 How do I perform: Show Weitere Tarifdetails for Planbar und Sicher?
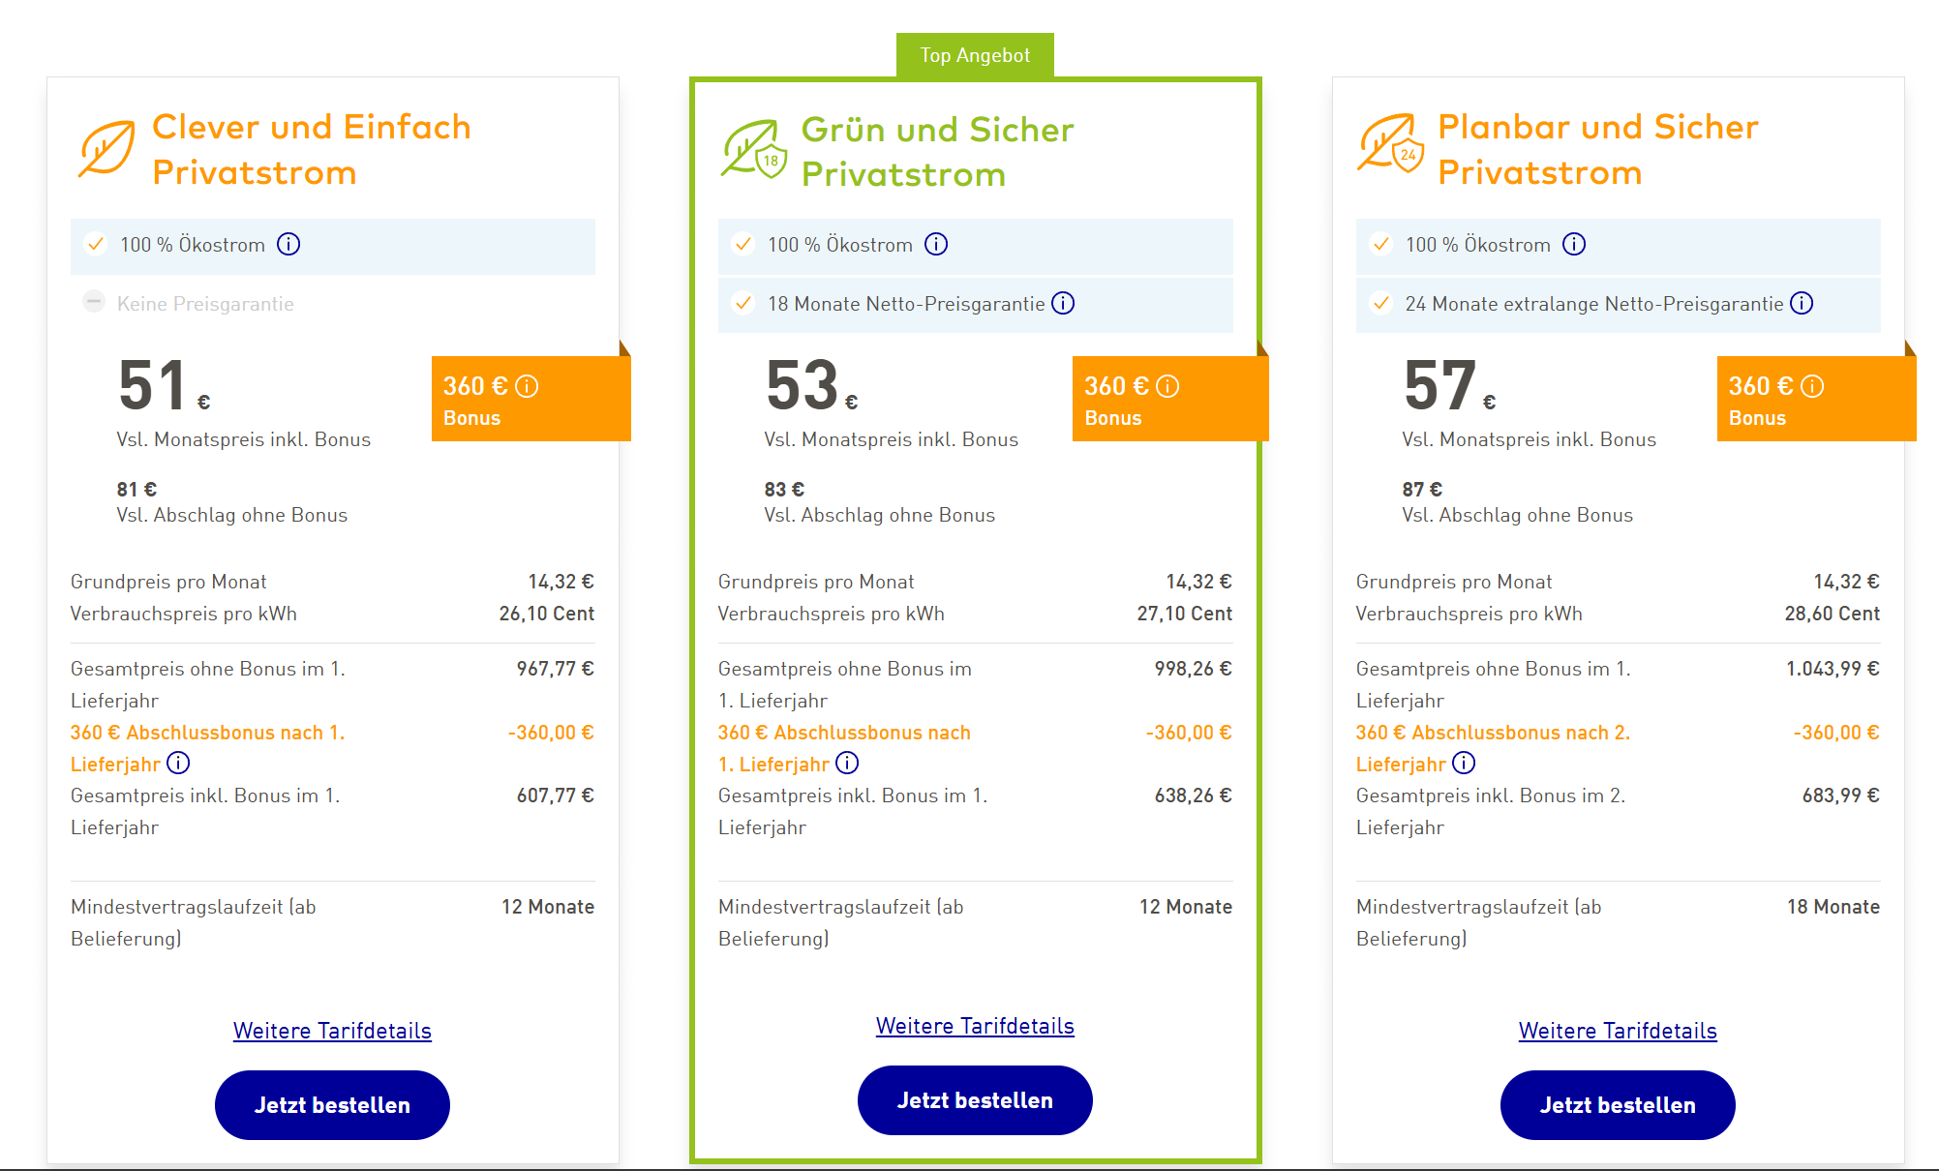point(1618,1031)
